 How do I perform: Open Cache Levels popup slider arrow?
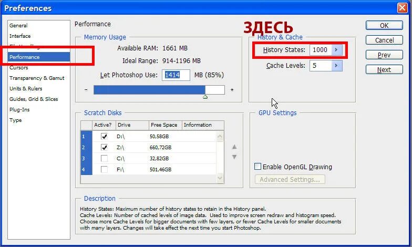[337, 65]
